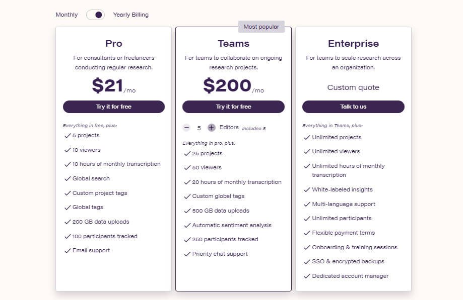Click Try it for free under Teams
The width and height of the screenshot is (463, 300).
pos(233,107)
